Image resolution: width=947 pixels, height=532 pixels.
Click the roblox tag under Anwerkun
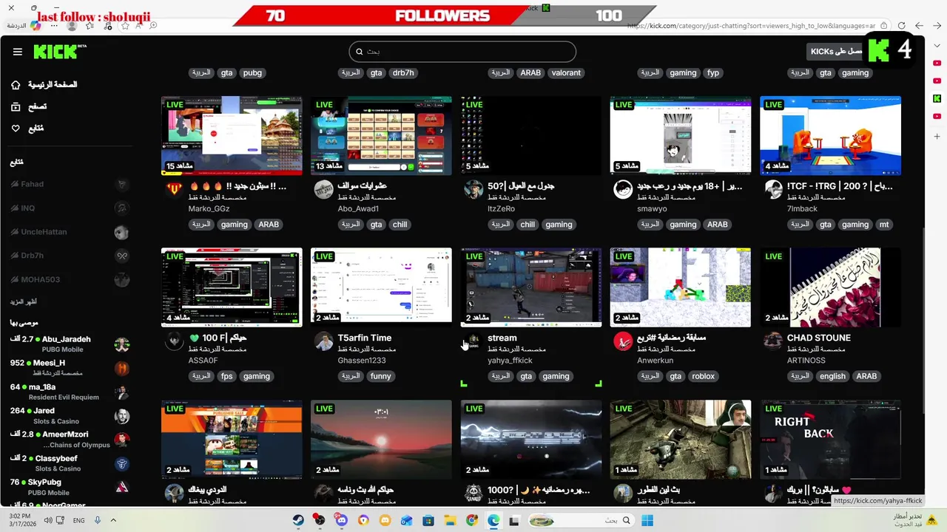coord(703,376)
